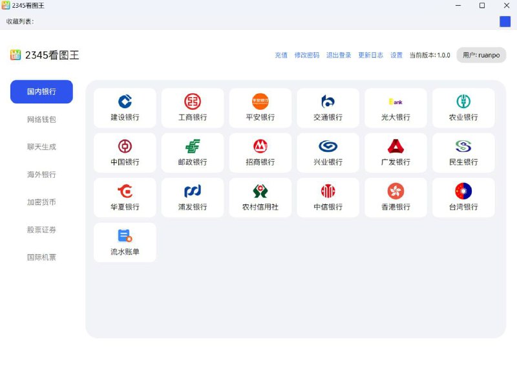
Task: Switch to 网络钱包 category
Action: coord(41,119)
